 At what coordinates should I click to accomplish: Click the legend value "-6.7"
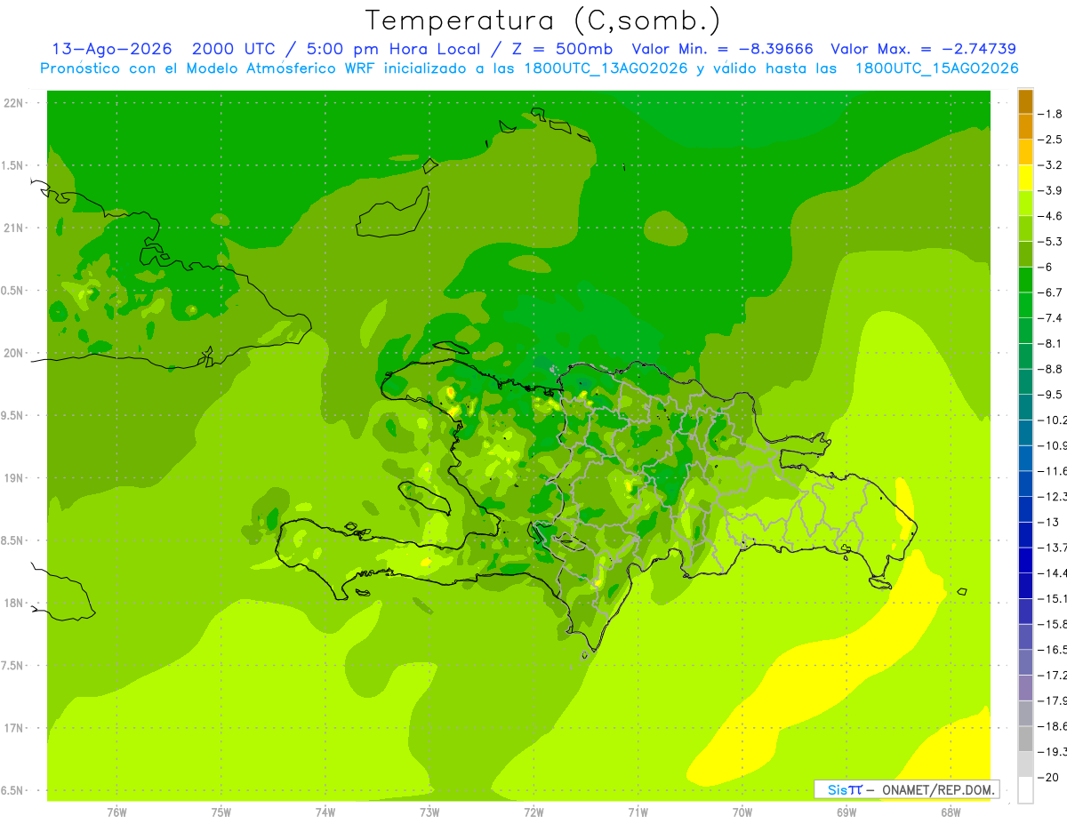pos(1050,292)
